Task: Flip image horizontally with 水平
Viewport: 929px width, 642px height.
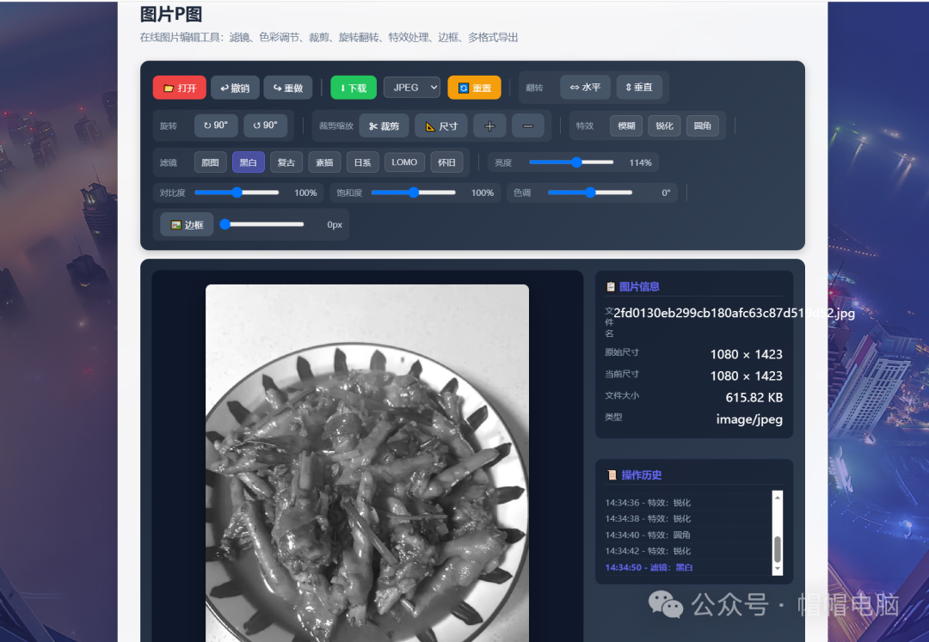Action: pos(585,88)
